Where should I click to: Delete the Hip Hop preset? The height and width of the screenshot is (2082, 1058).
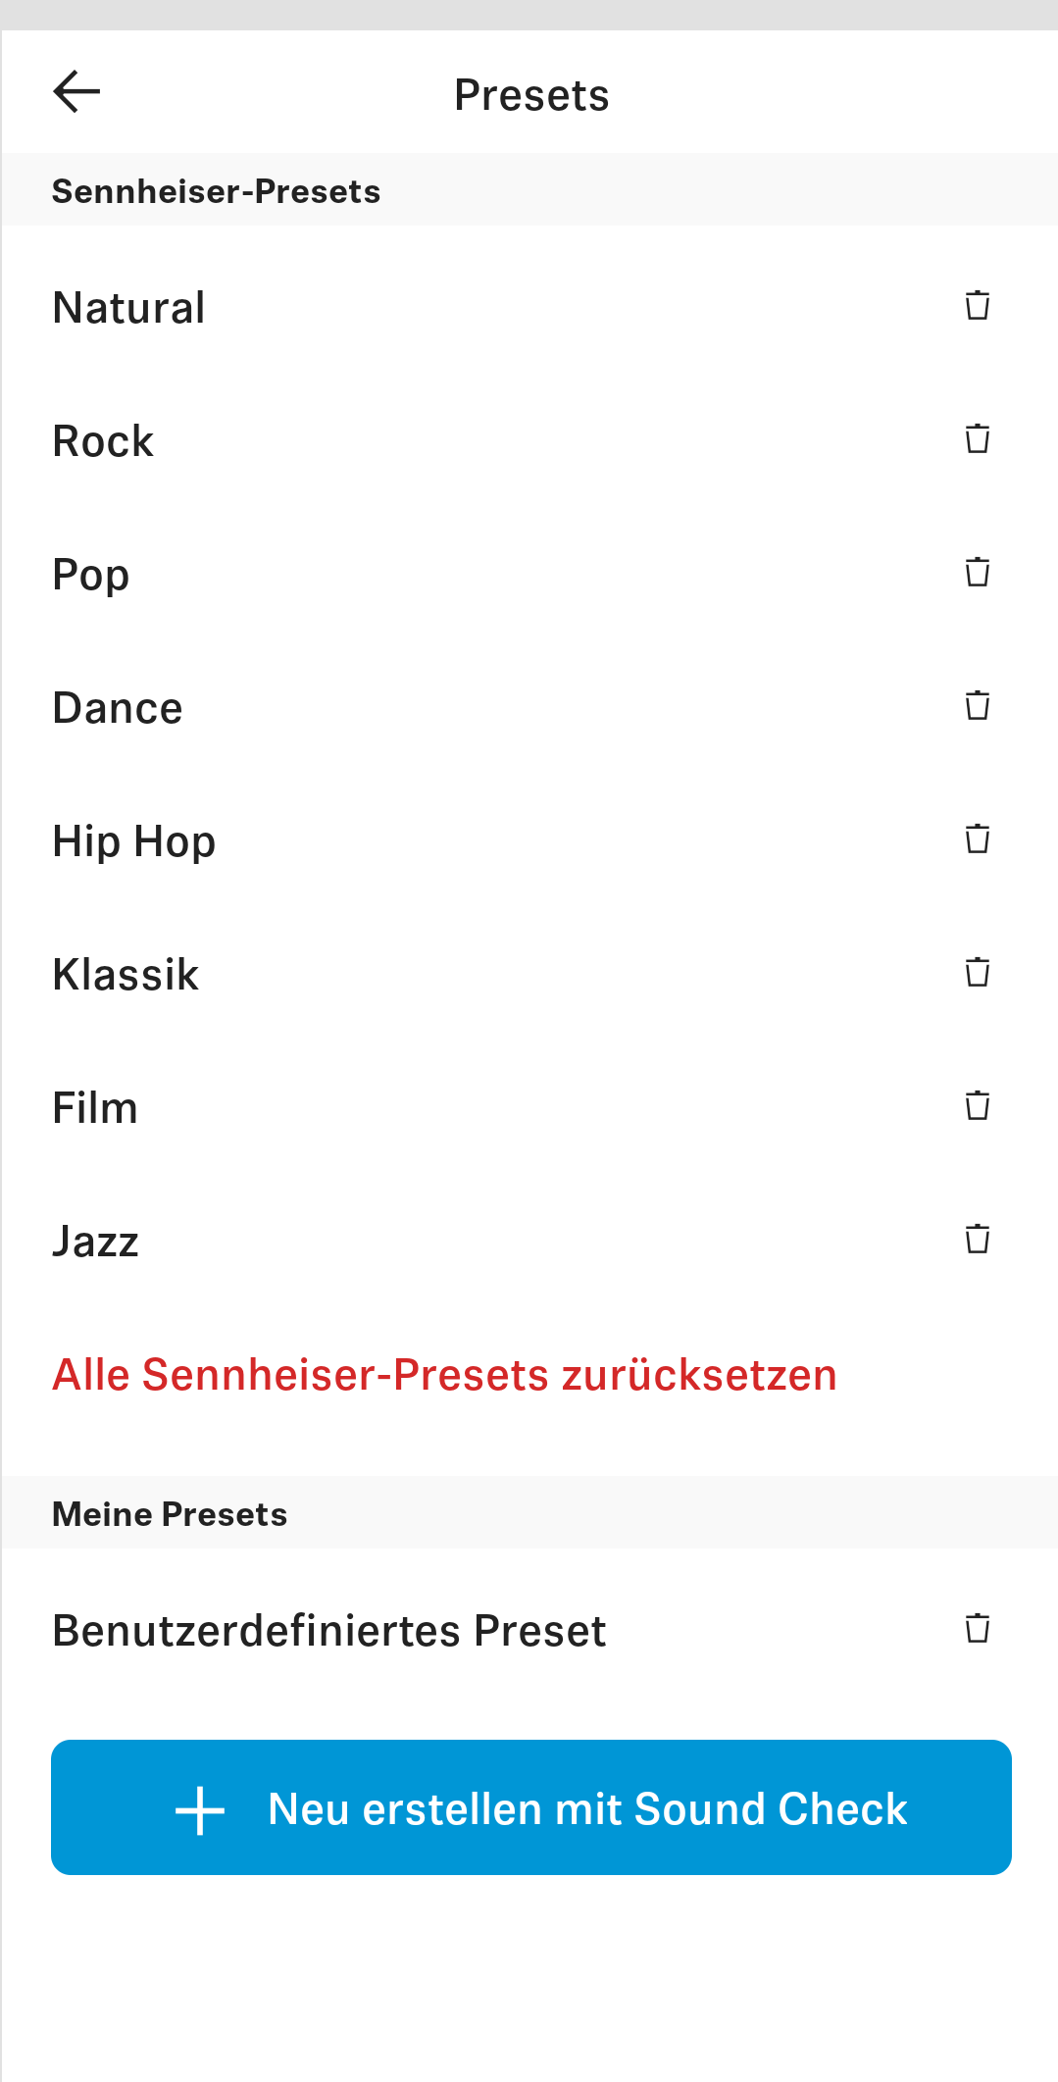(x=977, y=839)
